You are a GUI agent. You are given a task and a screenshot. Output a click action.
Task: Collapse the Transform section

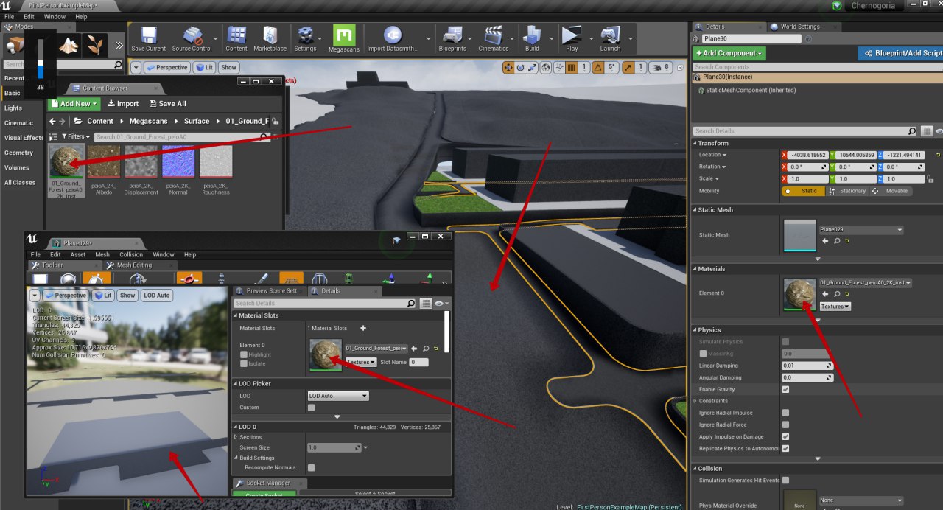pos(695,143)
